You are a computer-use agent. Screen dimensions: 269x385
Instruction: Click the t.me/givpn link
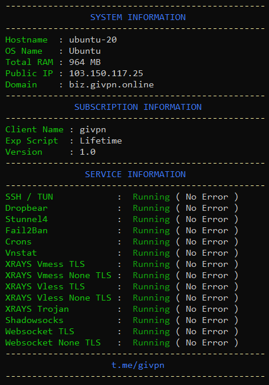tap(138, 366)
